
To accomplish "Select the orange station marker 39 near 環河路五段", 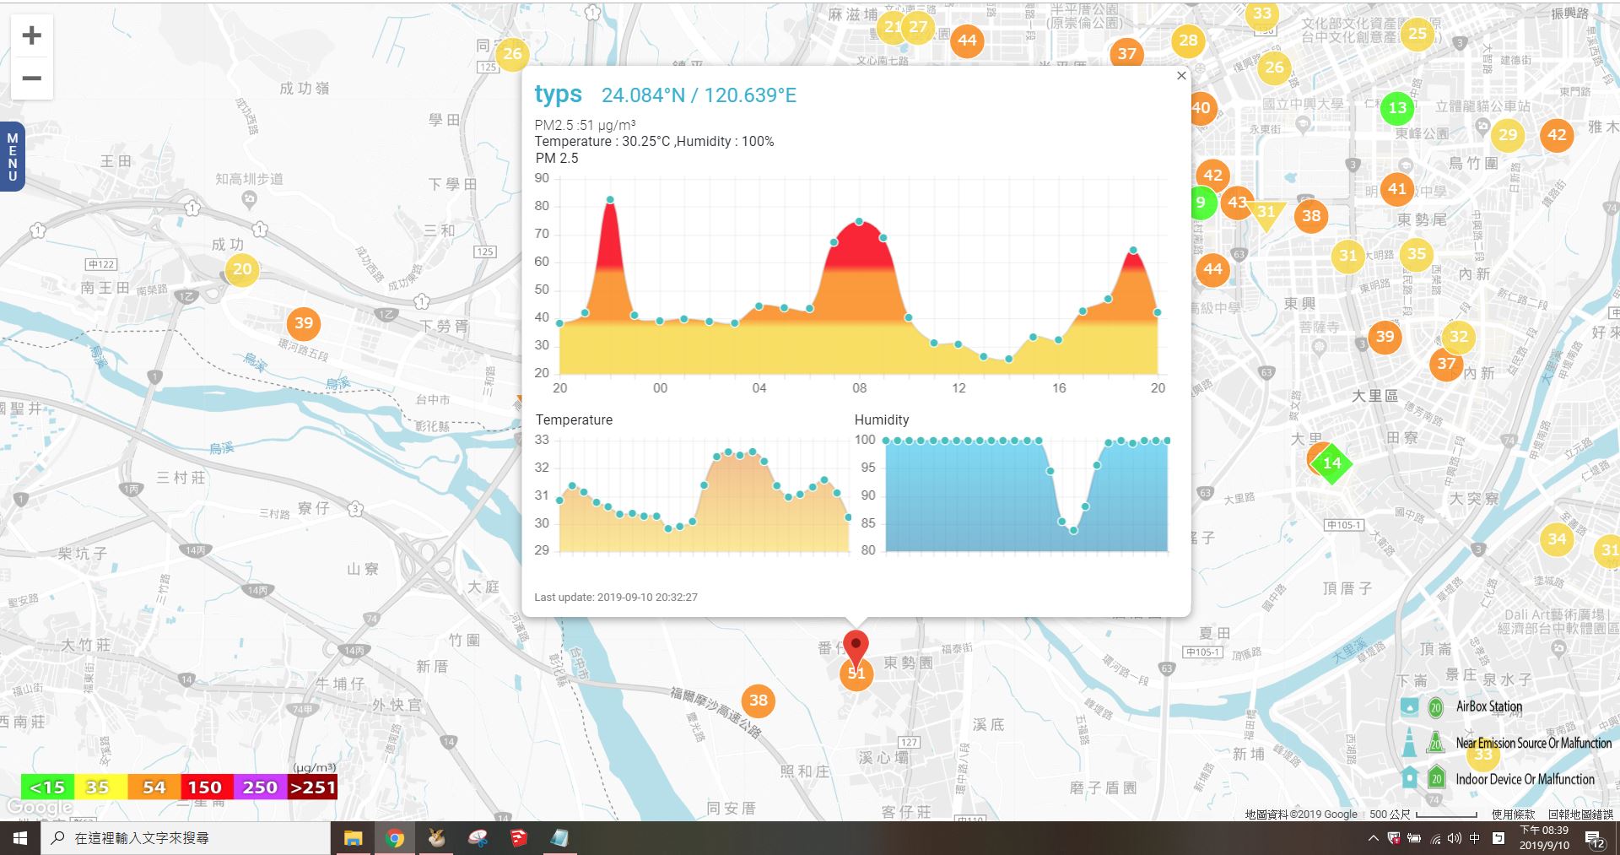I will pos(304,322).
